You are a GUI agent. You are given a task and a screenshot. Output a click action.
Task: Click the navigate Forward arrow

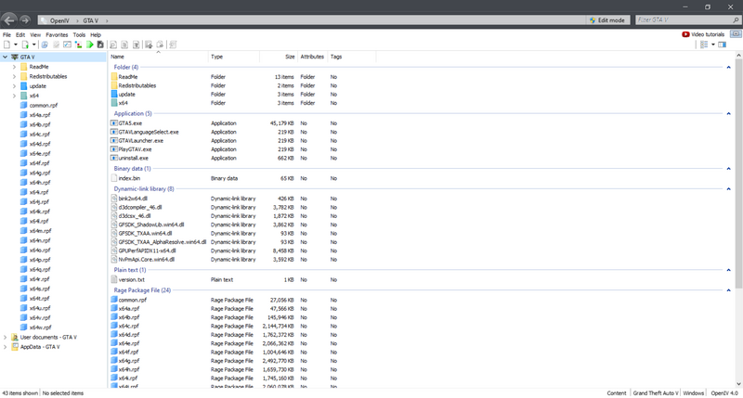[x=25, y=20]
